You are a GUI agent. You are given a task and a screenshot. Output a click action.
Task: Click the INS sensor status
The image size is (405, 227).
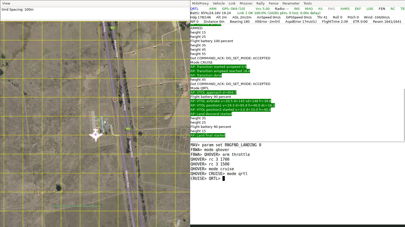pos(297,9)
